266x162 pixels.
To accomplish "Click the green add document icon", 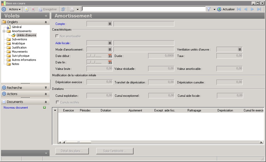I will tap(44, 107).
